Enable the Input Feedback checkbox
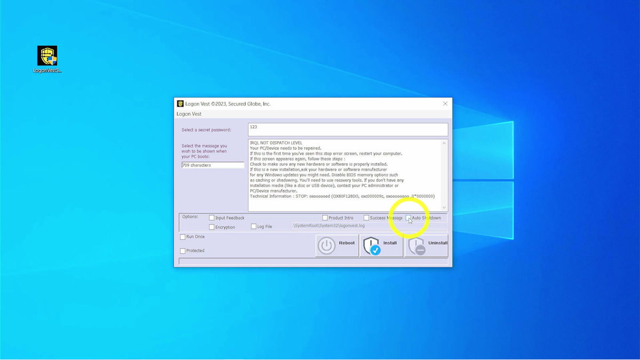Viewport: 640px width, 360px height. pos(212,218)
